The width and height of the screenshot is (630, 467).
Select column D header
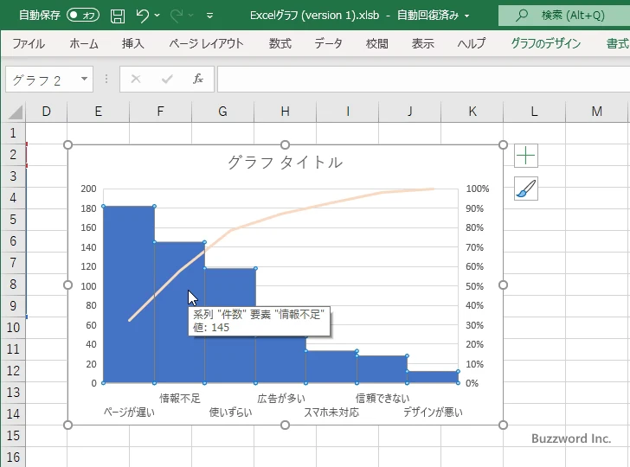point(46,112)
